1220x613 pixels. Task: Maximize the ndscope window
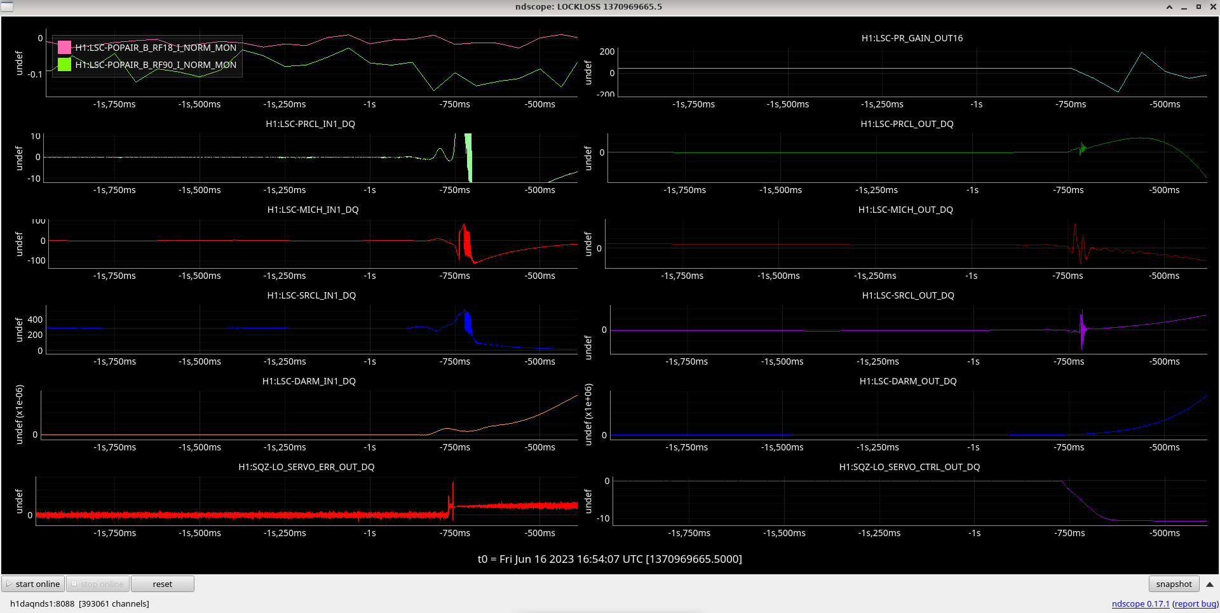click(1198, 7)
